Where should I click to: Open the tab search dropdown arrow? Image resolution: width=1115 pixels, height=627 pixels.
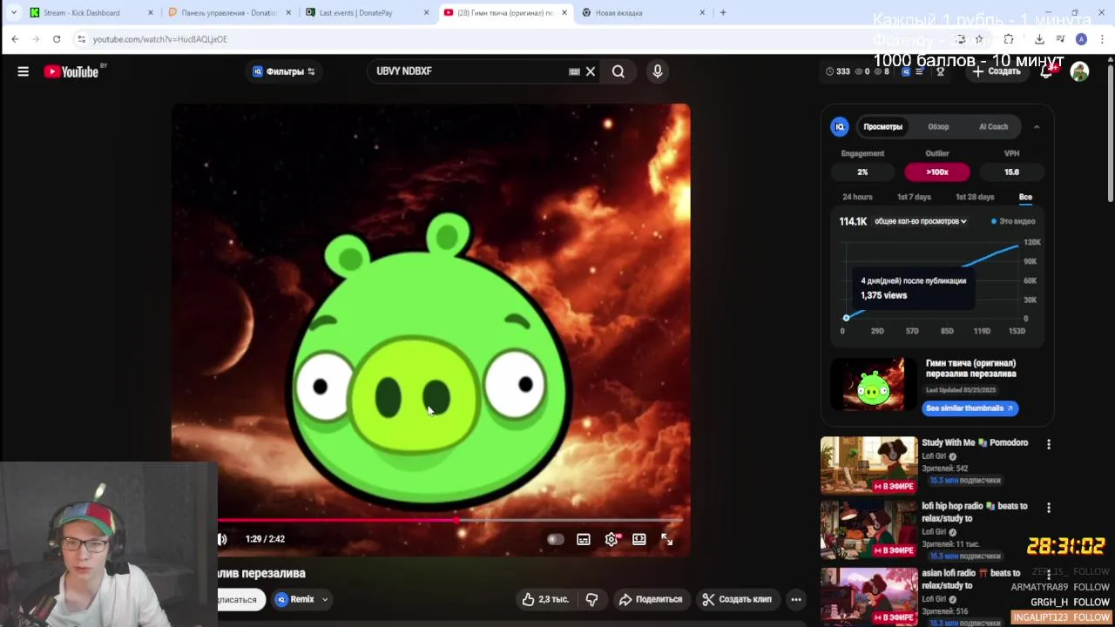coord(14,13)
